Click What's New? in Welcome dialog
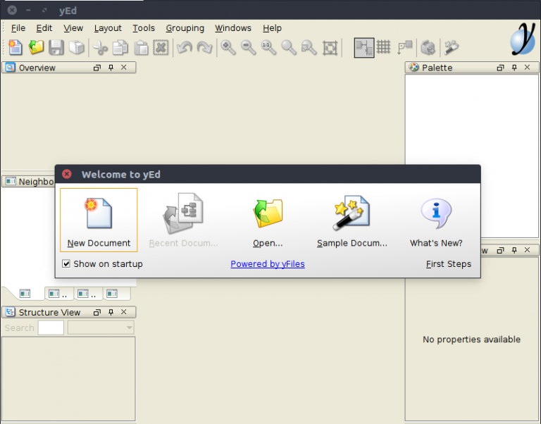 [x=436, y=220]
